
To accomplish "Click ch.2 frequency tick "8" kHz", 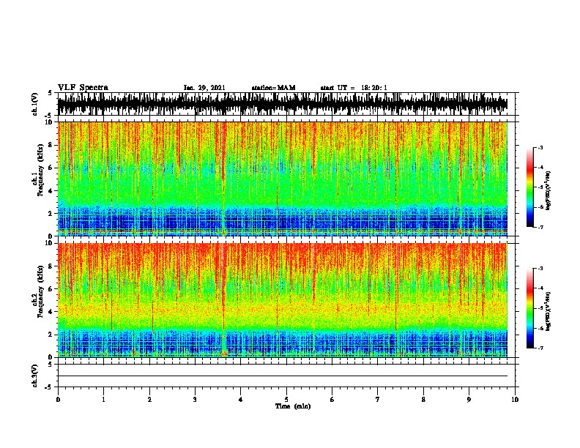I will pos(51,266).
